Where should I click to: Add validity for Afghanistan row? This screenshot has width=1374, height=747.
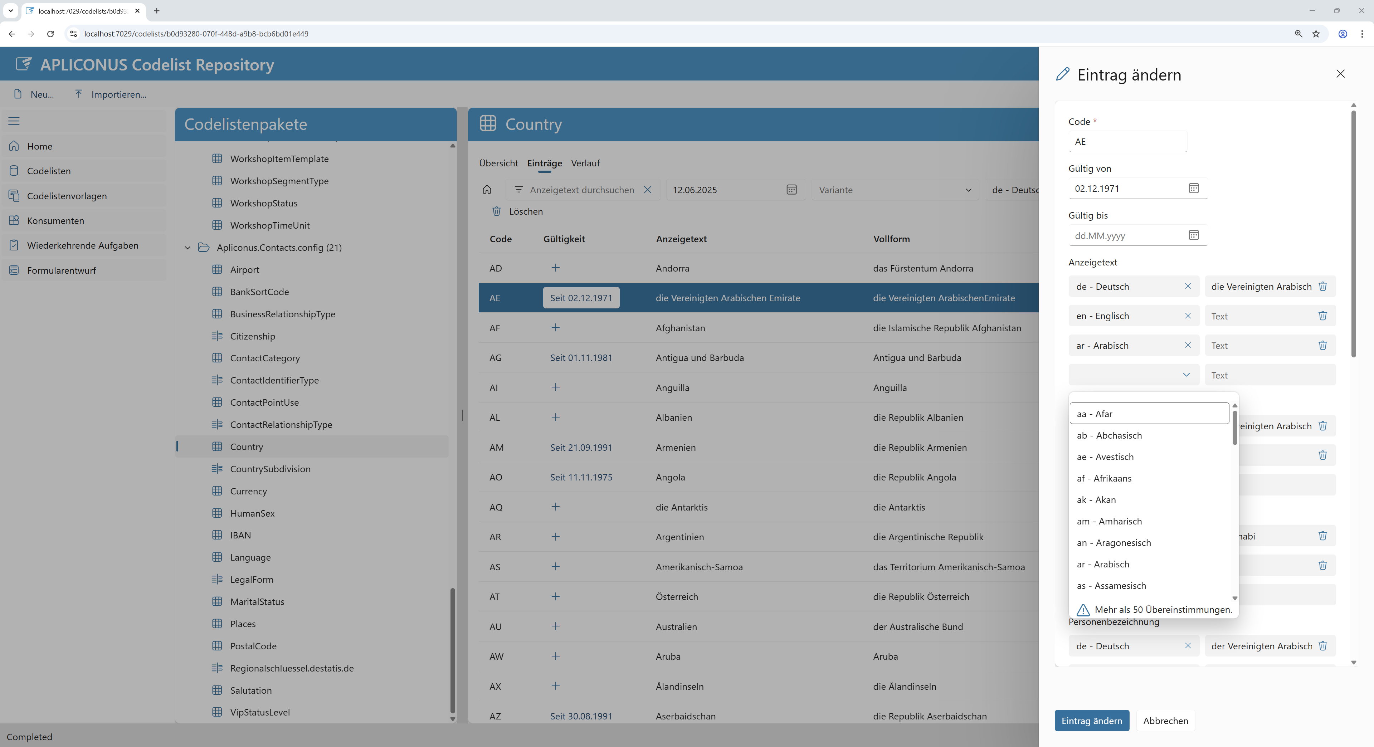click(555, 327)
